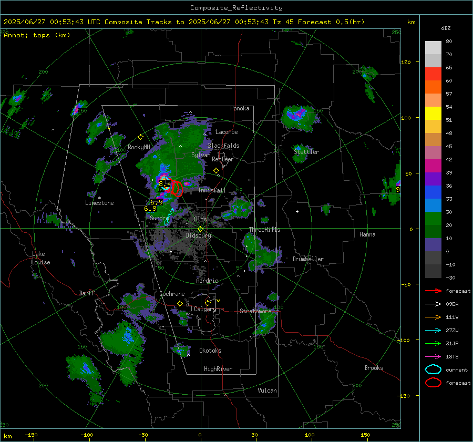Click the storm top label 9 at right edge

[398, 190]
